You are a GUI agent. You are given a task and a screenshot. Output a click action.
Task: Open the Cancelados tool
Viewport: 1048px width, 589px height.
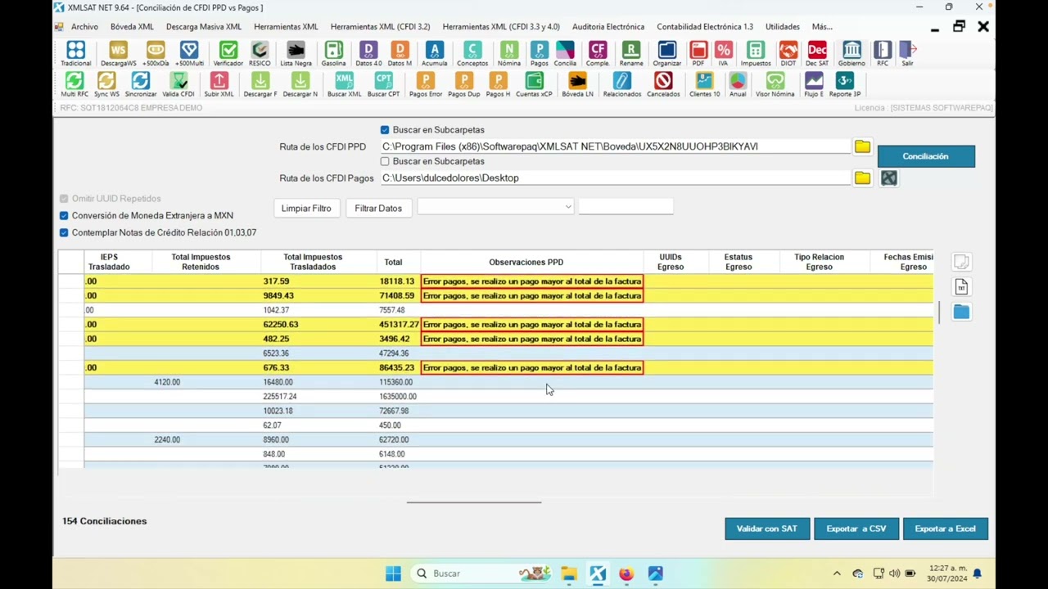point(663,85)
